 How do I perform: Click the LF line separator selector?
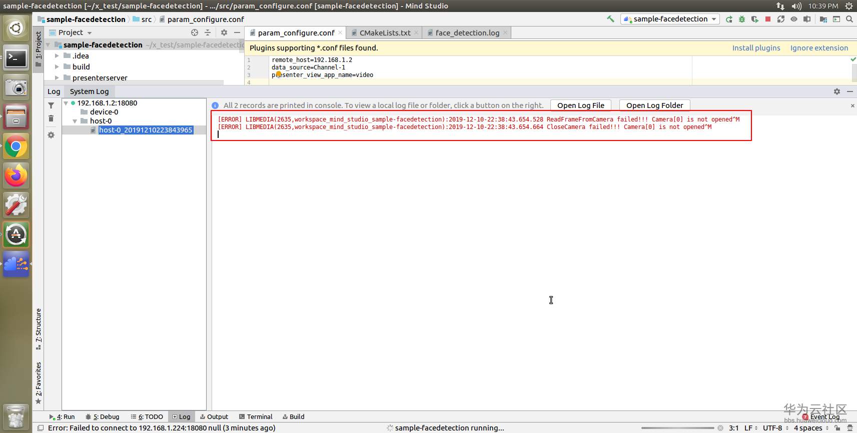click(x=750, y=428)
